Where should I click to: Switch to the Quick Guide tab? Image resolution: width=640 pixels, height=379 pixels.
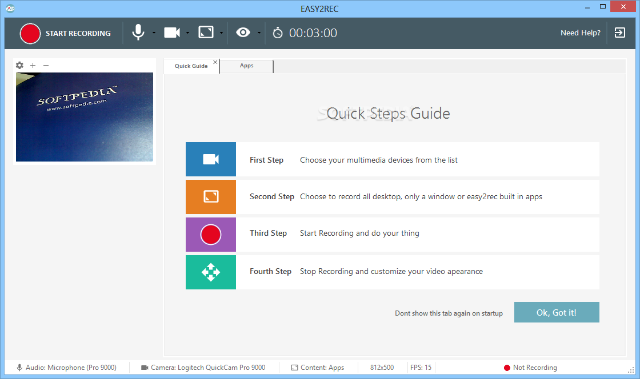click(191, 66)
